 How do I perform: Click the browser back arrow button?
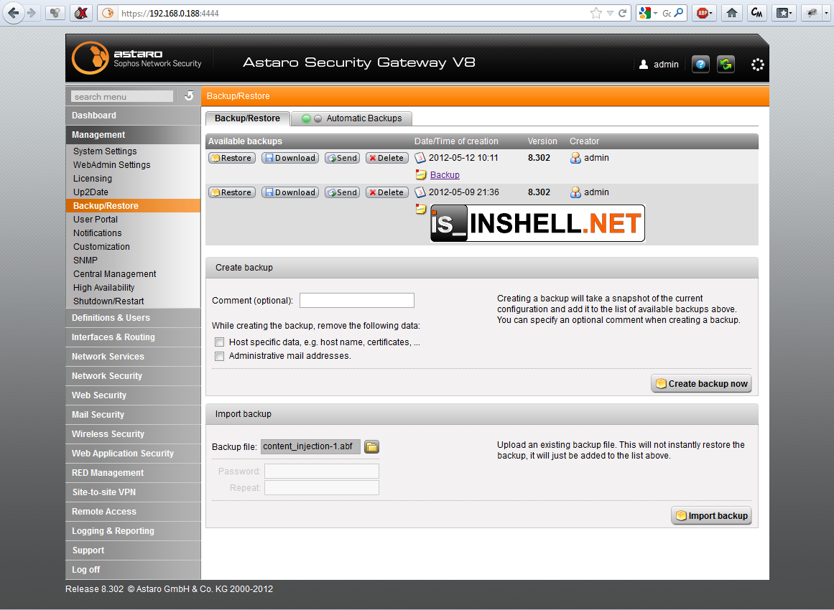pos(14,13)
